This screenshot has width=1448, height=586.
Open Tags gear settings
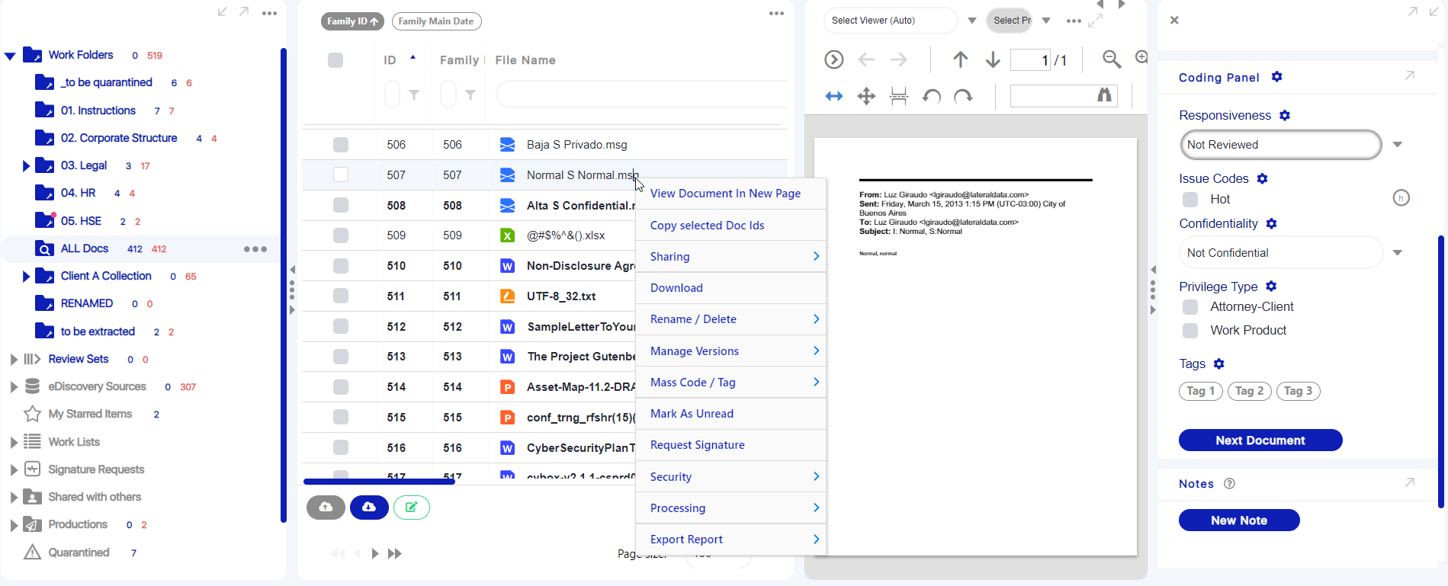[x=1219, y=363]
